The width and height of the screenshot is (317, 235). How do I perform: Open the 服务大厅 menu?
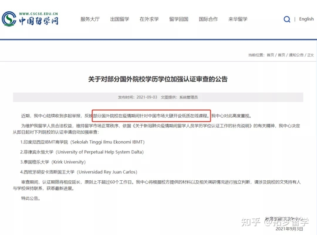(90, 19)
